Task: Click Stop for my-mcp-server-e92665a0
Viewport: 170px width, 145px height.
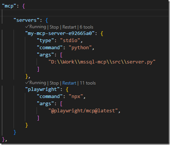Action: pos(54,27)
